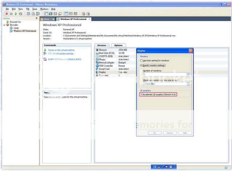Close the Home tab
This screenshot has height=171, width=232.
click(x=53, y=19)
